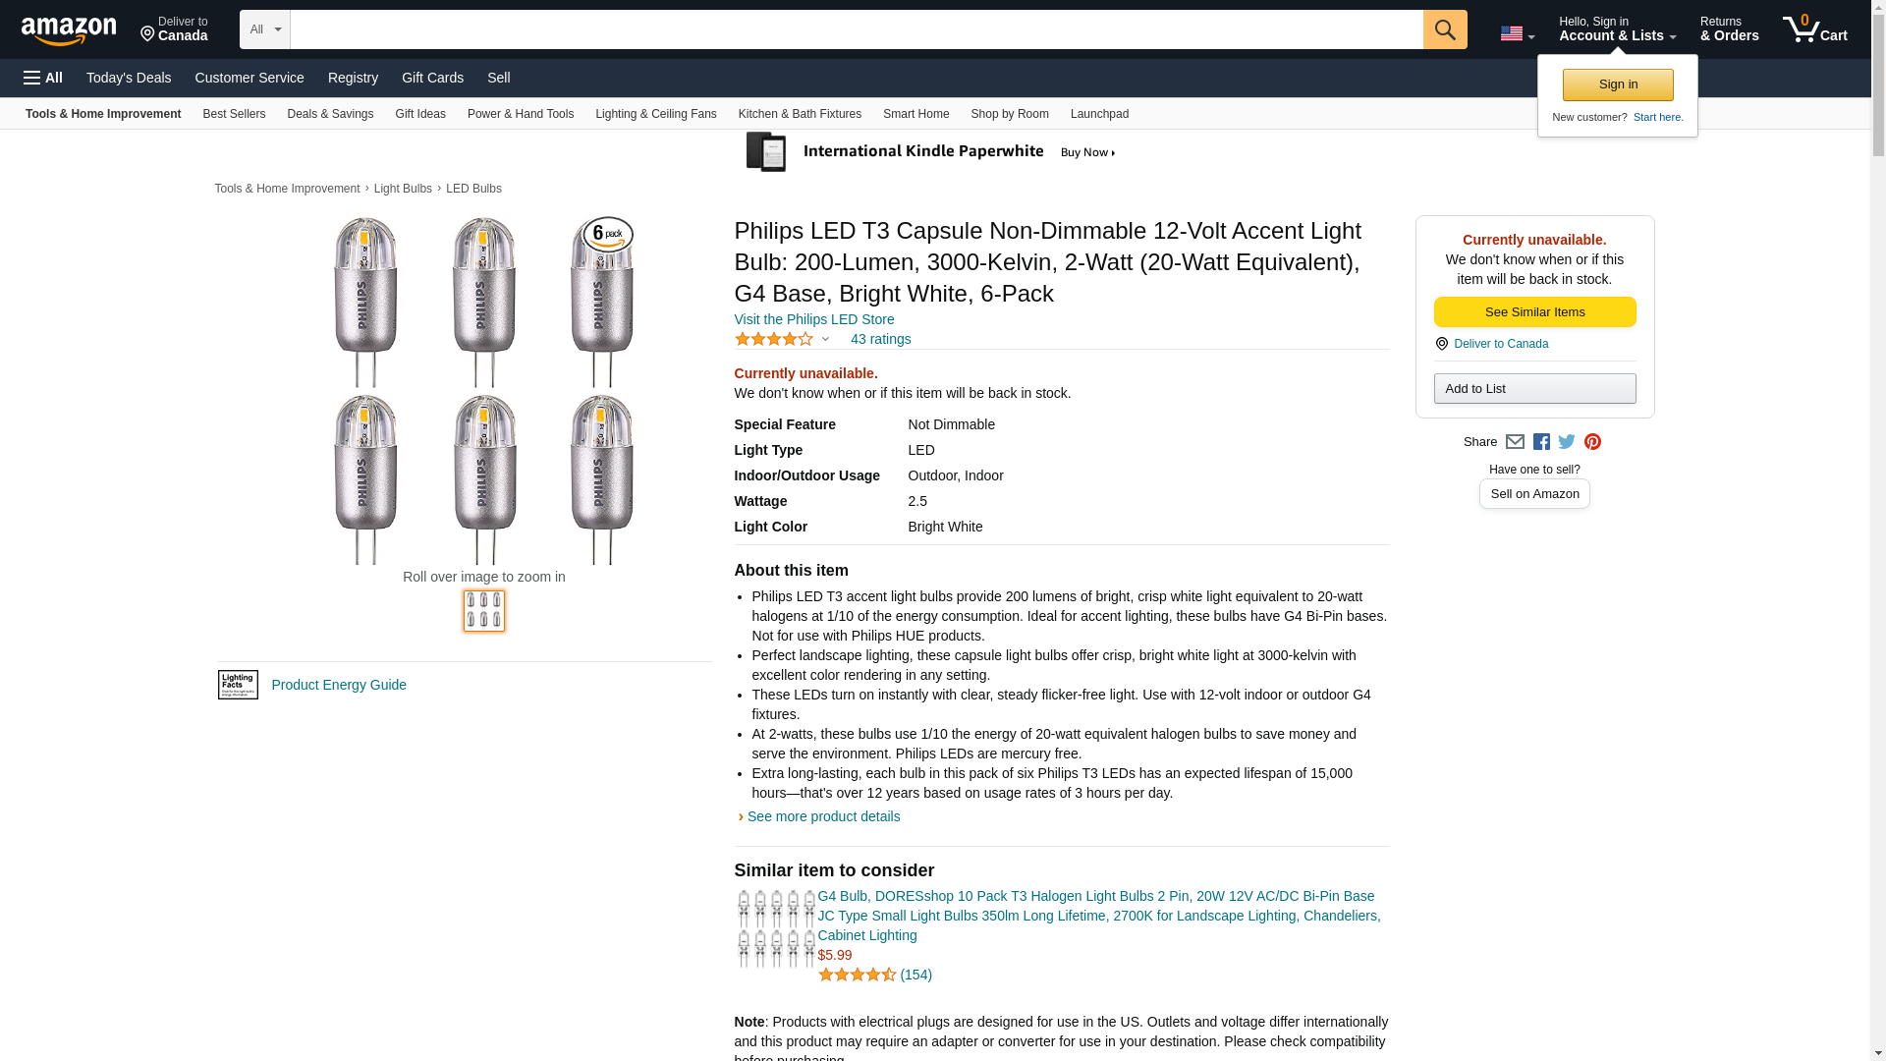Image resolution: width=1886 pixels, height=1061 pixels.
Task: Share via email envelope icon
Action: pos(1515,442)
